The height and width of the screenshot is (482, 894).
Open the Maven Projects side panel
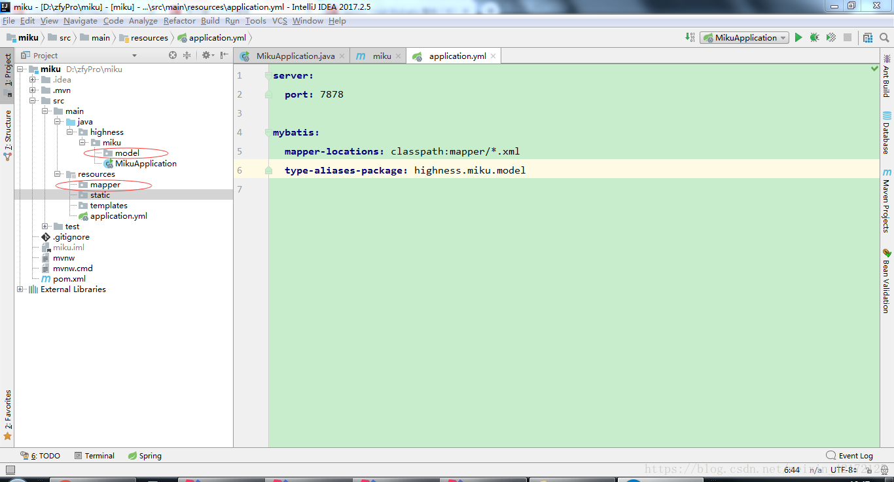click(x=886, y=200)
